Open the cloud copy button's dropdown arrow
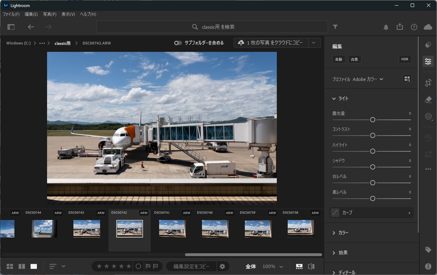437x275 pixels. pos(314,43)
